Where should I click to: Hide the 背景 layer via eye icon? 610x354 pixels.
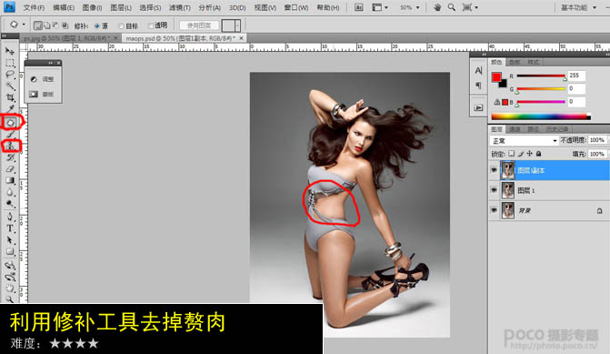tap(494, 210)
